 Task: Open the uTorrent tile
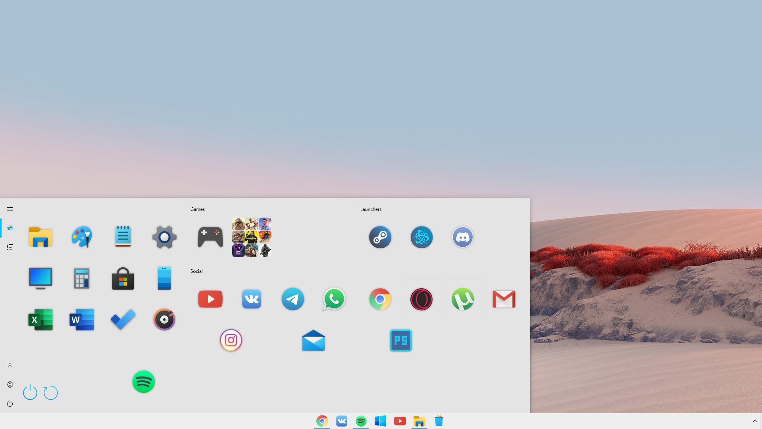coord(462,299)
